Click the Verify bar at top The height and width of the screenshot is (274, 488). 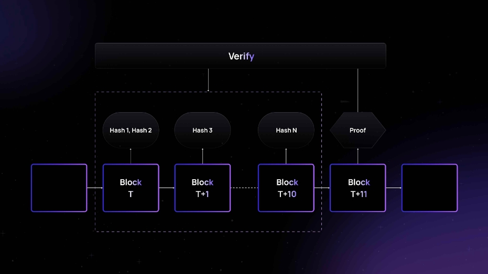241,56
